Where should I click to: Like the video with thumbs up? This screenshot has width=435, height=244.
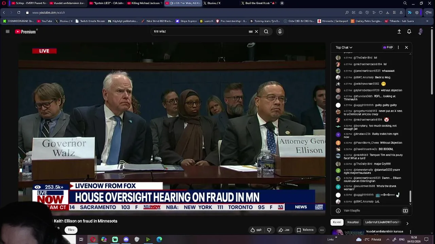[256, 230]
